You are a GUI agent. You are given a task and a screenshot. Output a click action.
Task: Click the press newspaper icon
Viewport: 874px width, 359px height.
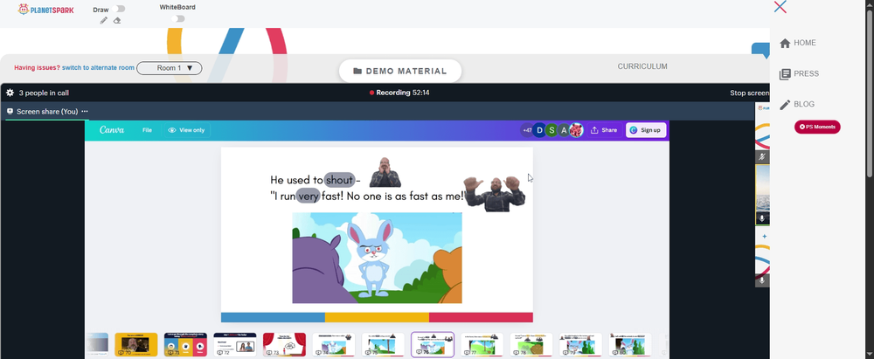(x=785, y=74)
